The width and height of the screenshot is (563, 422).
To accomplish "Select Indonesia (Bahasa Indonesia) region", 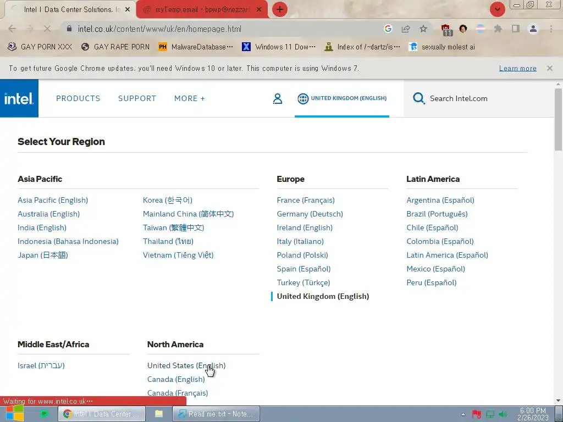I will tap(68, 241).
